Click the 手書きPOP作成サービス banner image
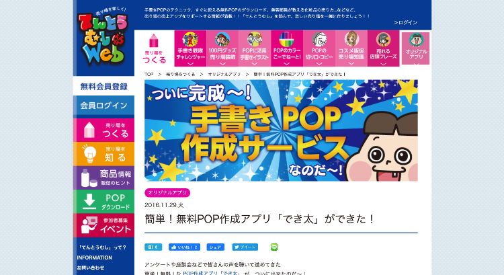This screenshot has height=275, width=504. pyautogui.click(x=282, y=130)
